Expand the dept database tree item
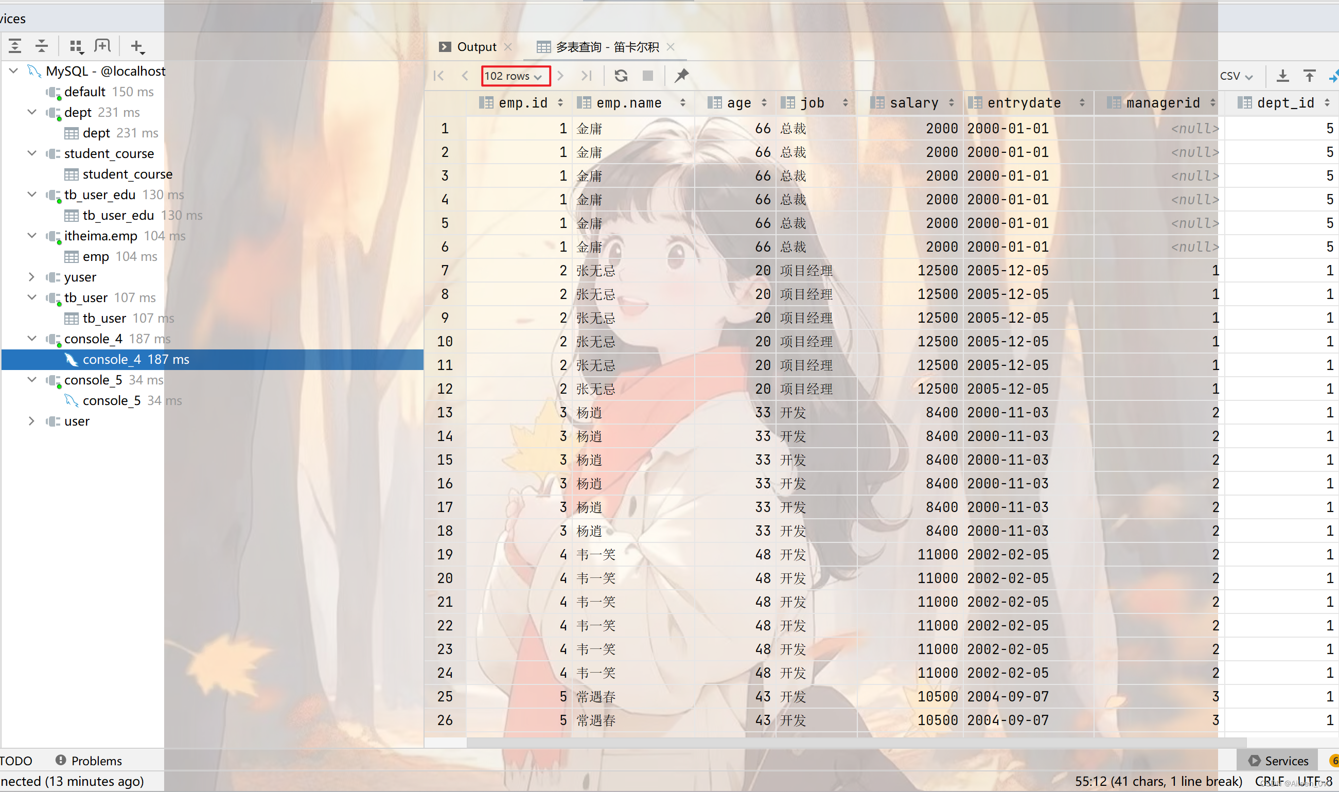The width and height of the screenshot is (1339, 792). click(32, 112)
